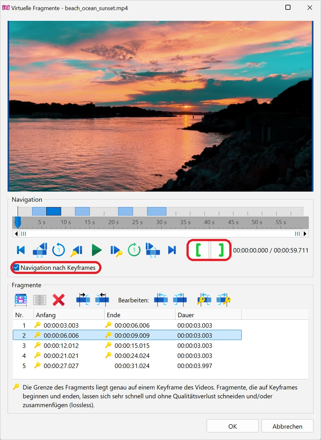
Task: Jump to the beginning of the video
Action: click(x=21, y=250)
